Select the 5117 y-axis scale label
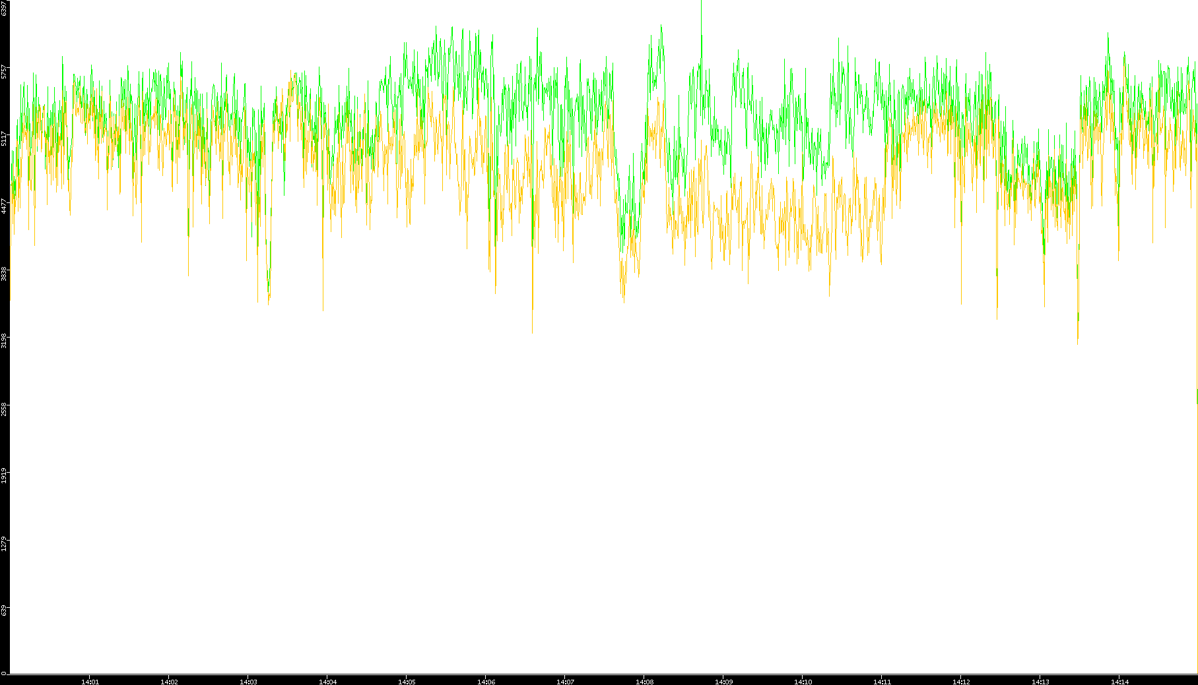 pos(4,138)
